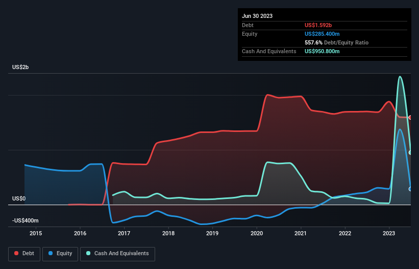The width and height of the screenshot is (419, 269).
Task: Click the Debt row label in tooltip
Action: click(x=248, y=25)
